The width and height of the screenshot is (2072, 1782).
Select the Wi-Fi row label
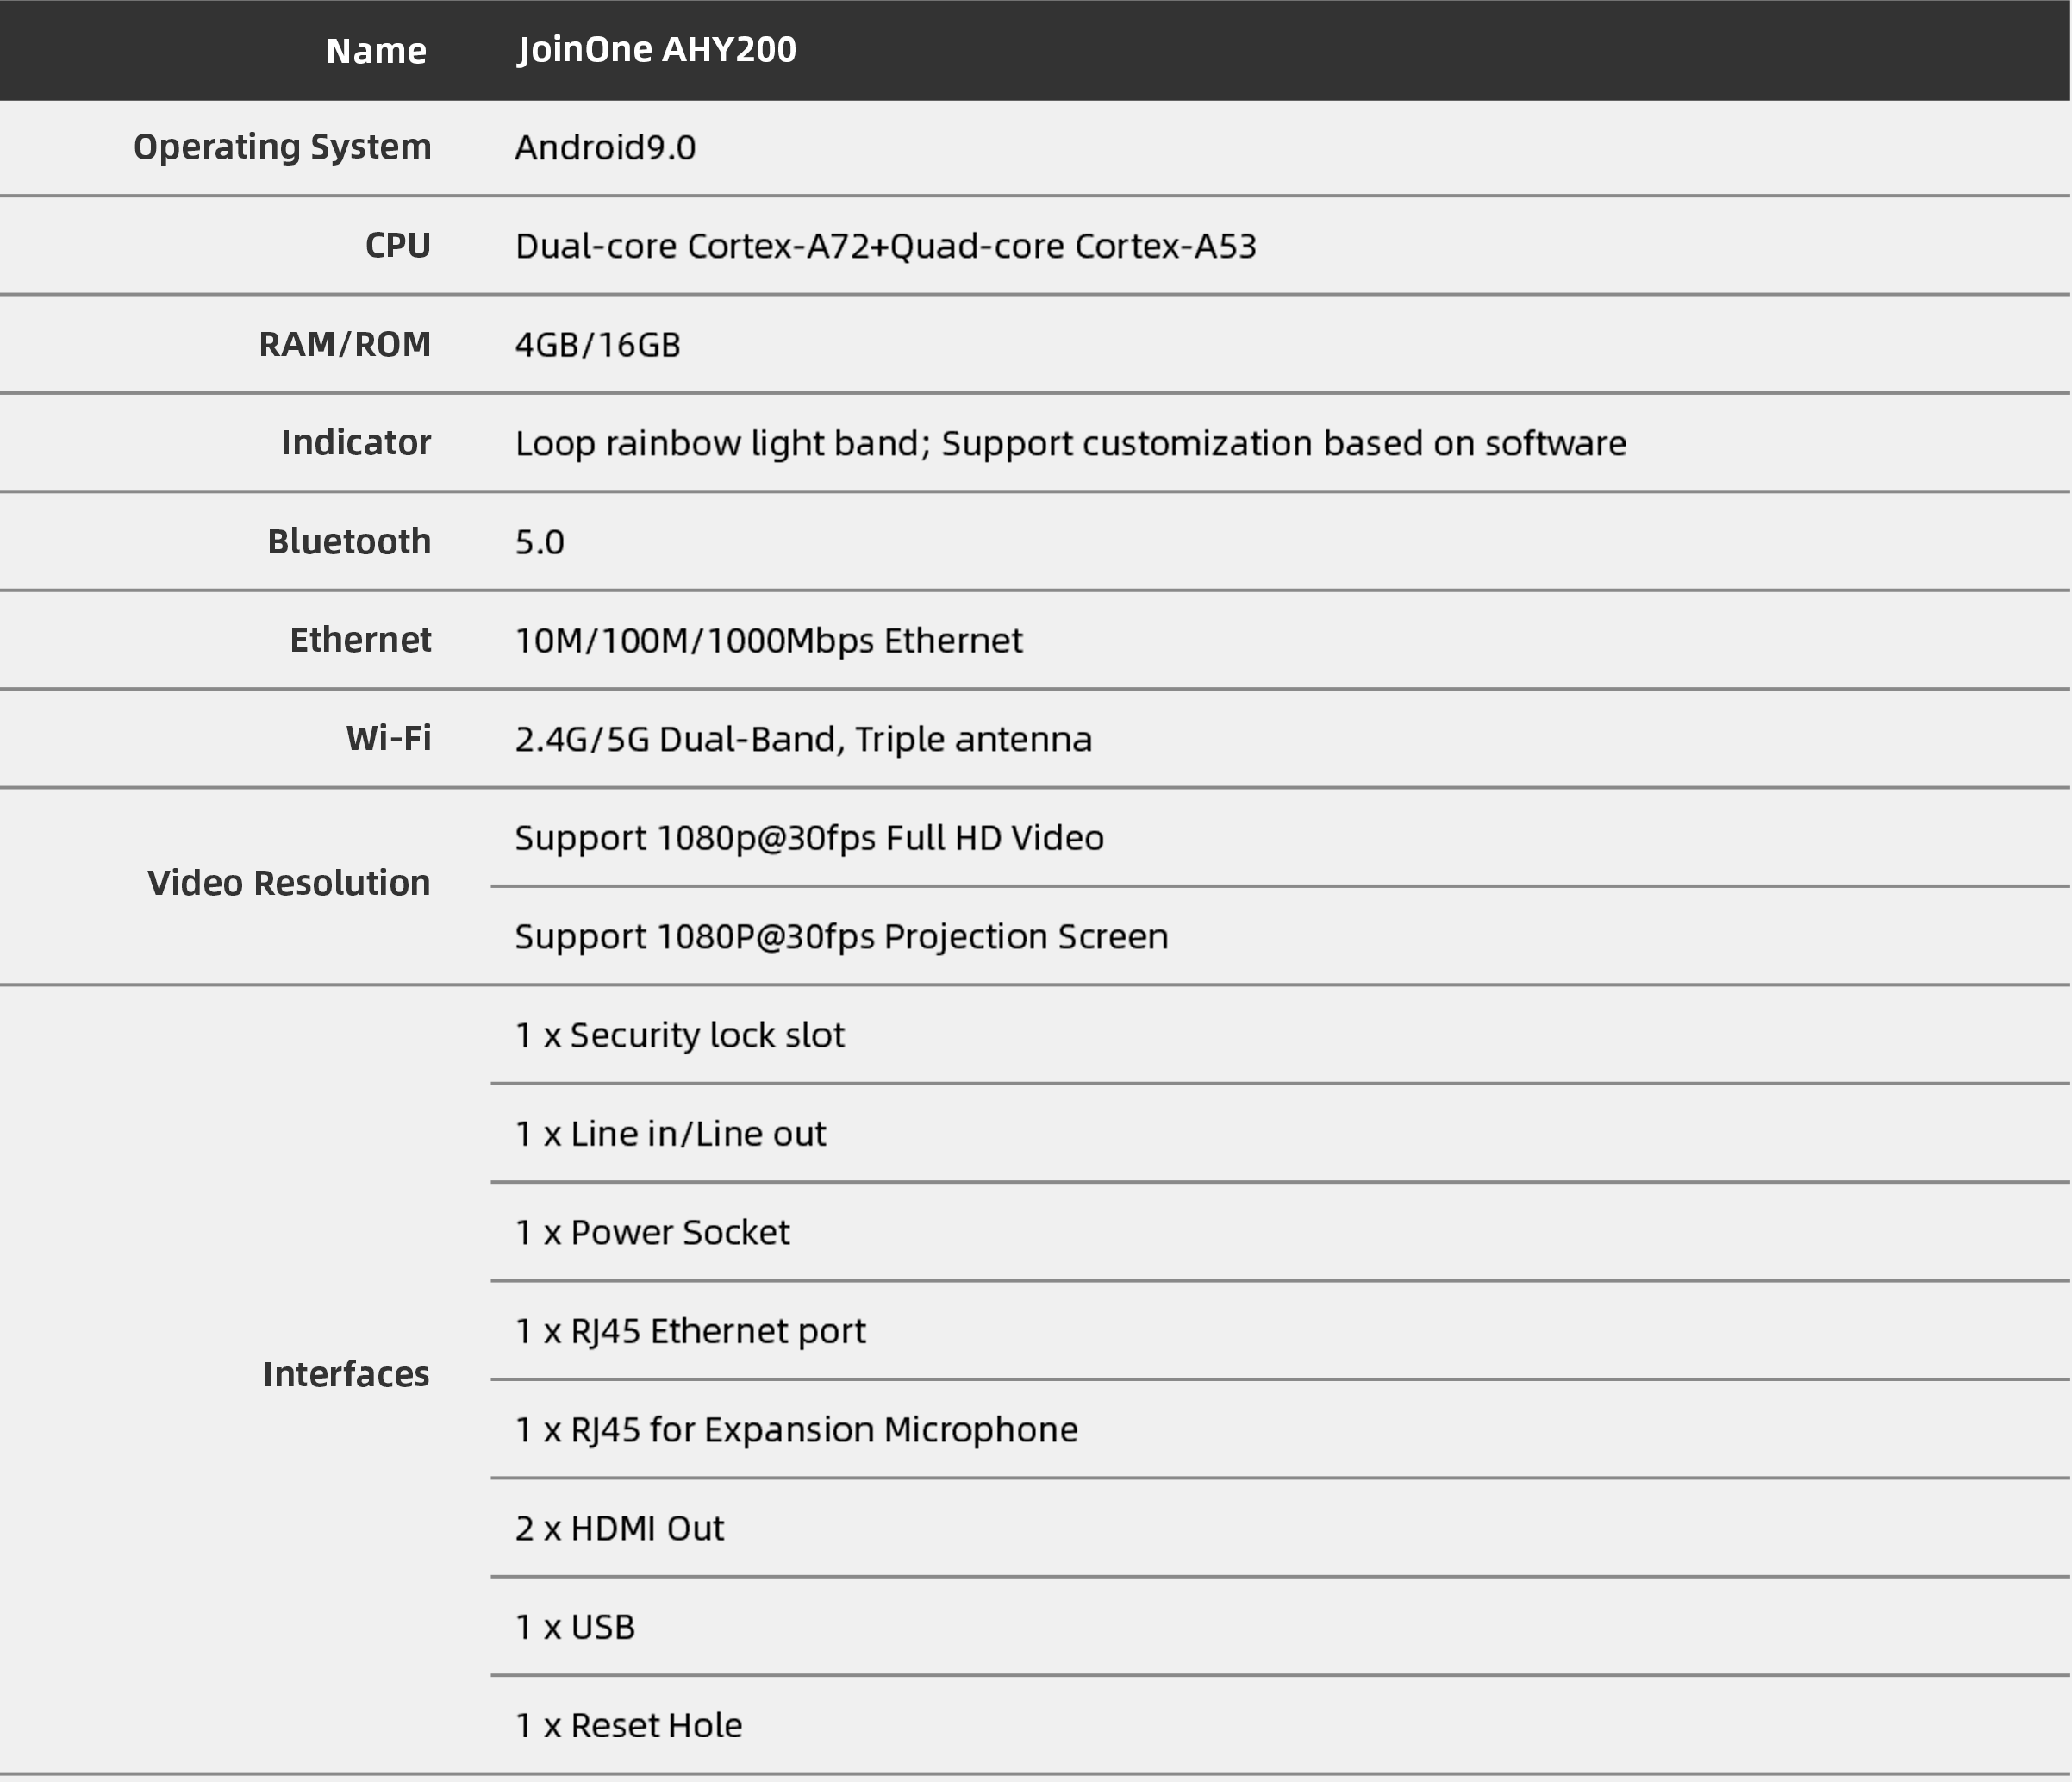(388, 738)
